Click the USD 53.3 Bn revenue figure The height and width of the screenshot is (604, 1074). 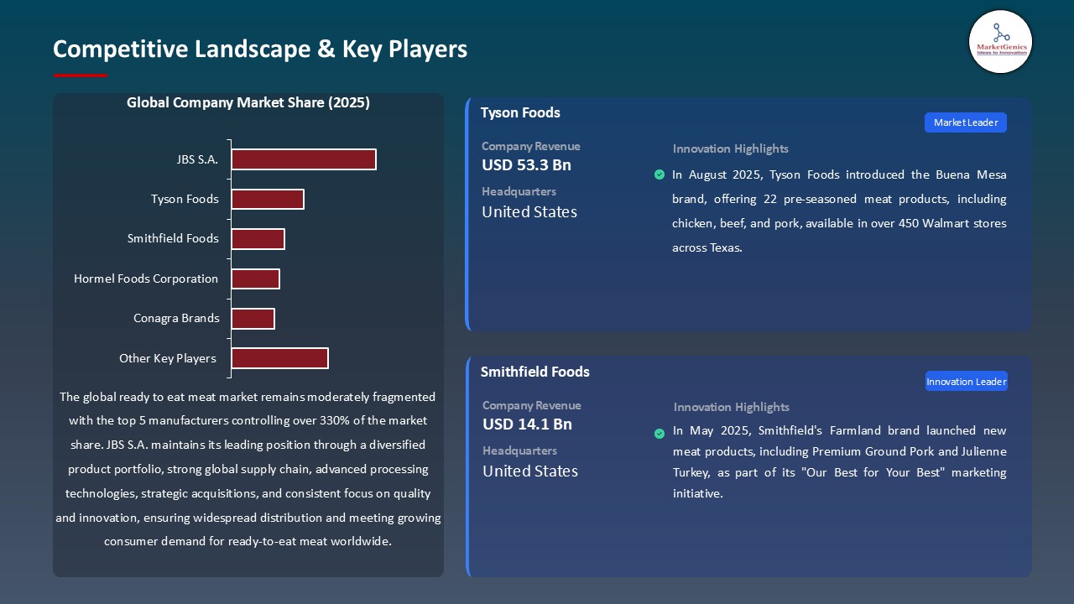pyautogui.click(x=526, y=165)
